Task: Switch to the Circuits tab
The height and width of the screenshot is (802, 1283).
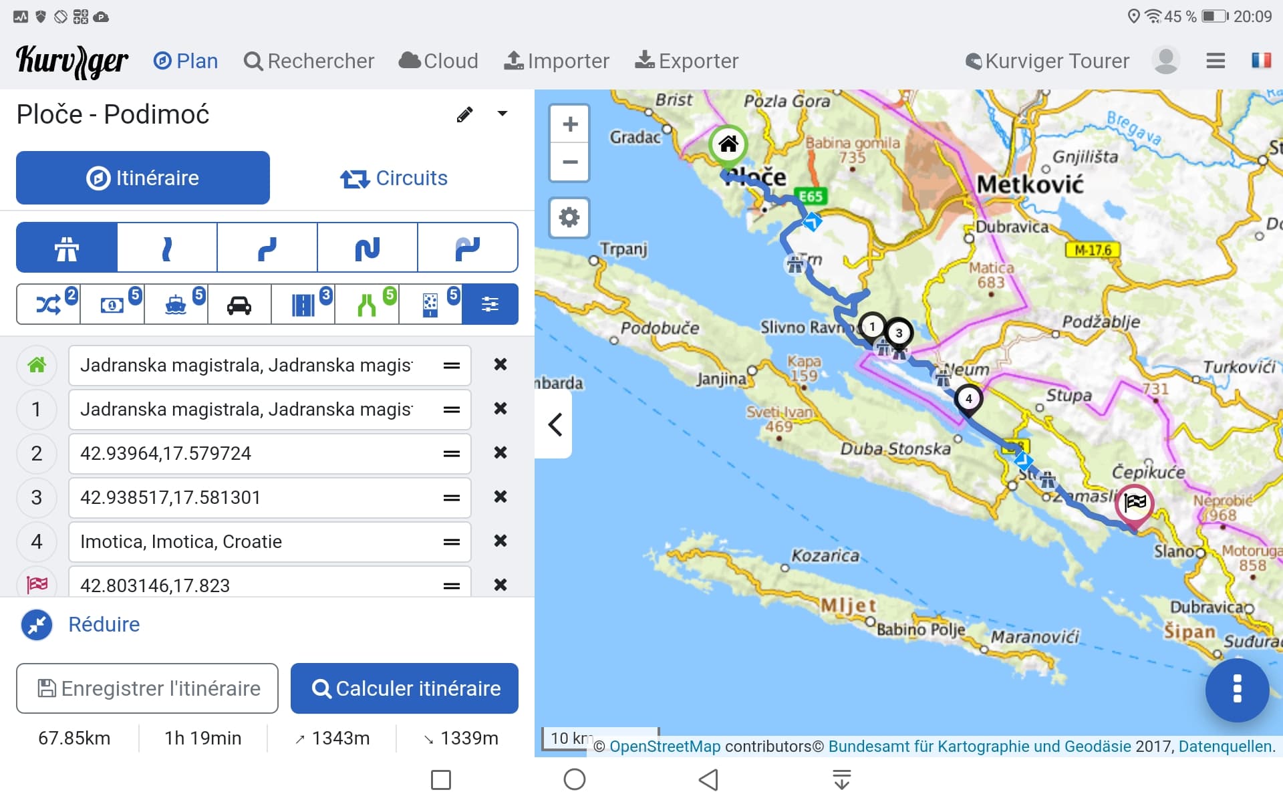Action: 394,178
